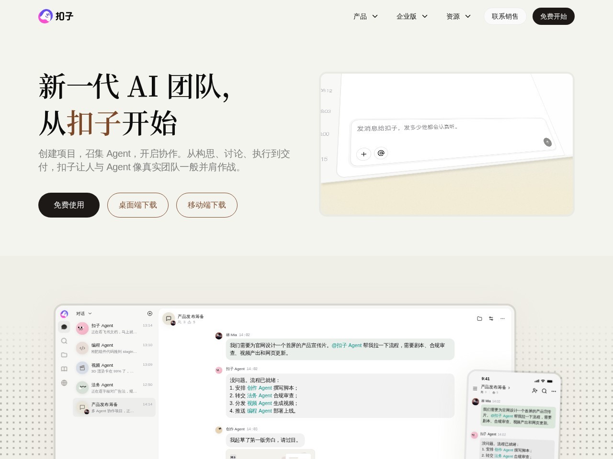Click the message 我起草了第一版旁白，请过目。
The width and height of the screenshot is (613, 459).
coord(265,440)
